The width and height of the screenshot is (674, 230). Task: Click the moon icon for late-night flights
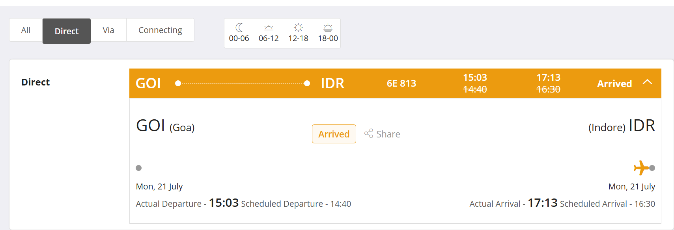(x=239, y=28)
